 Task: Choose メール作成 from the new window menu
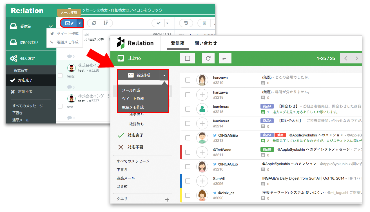(131, 90)
